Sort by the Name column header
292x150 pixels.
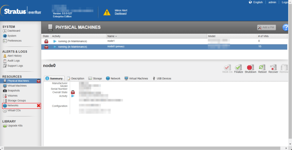click(x=157, y=36)
